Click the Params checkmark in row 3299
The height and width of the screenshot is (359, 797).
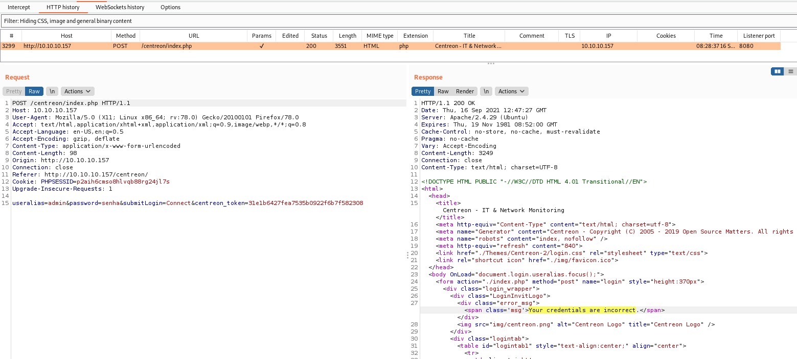pyautogui.click(x=262, y=46)
